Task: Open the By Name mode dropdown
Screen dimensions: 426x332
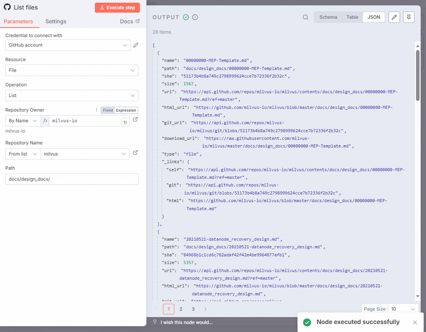Action: click(23, 121)
